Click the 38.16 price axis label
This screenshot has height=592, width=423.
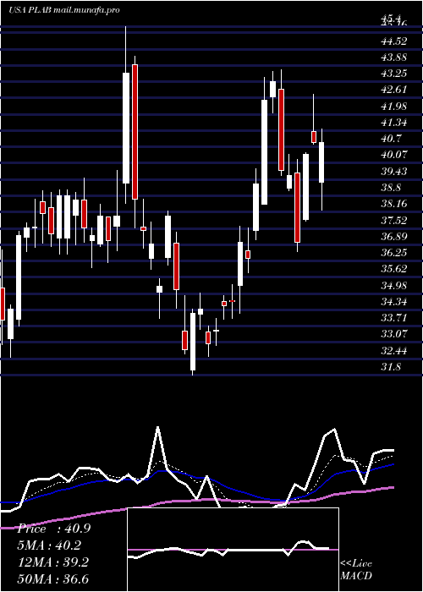pyautogui.click(x=394, y=205)
